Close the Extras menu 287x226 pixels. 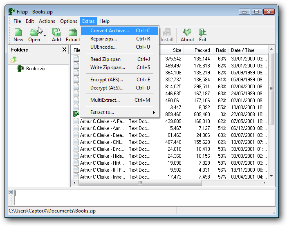coord(88,21)
